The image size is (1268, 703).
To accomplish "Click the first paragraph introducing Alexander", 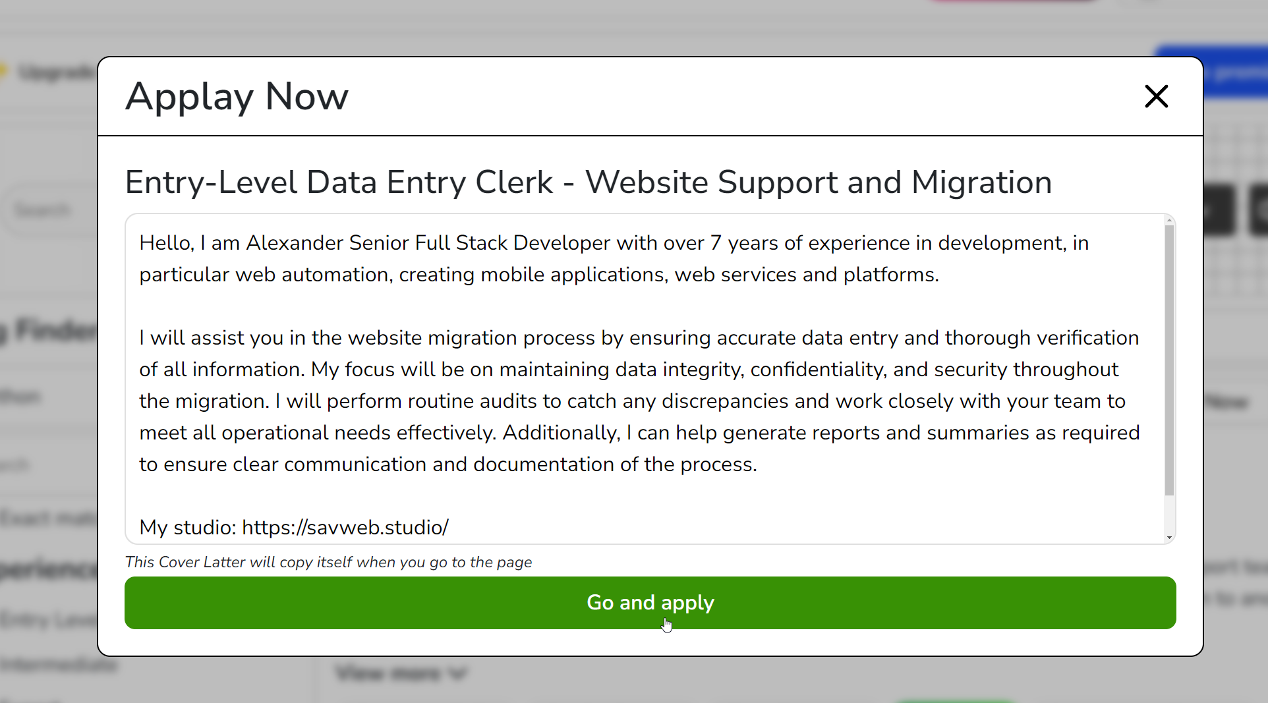I will [613, 259].
